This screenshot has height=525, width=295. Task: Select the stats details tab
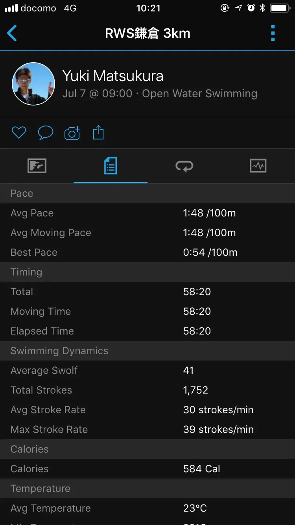pyautogui.click(x=111, y=166)
